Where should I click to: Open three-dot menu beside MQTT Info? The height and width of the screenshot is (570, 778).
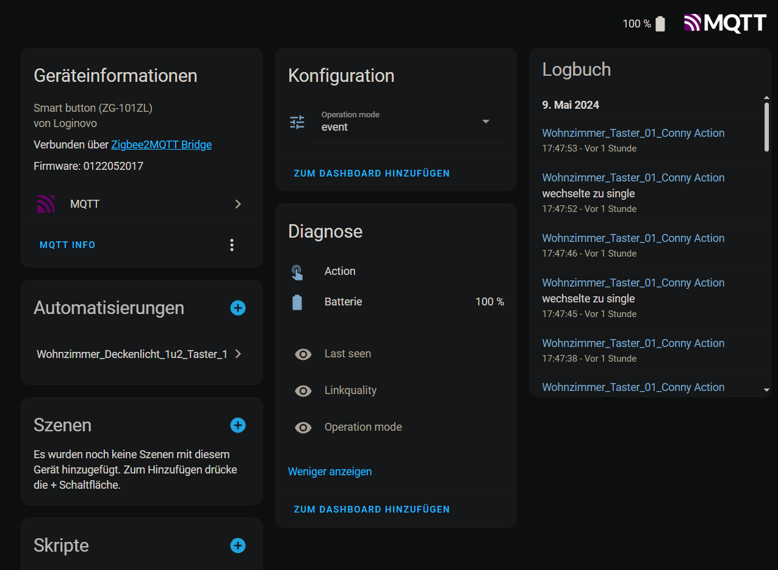[x=232, y=245]
